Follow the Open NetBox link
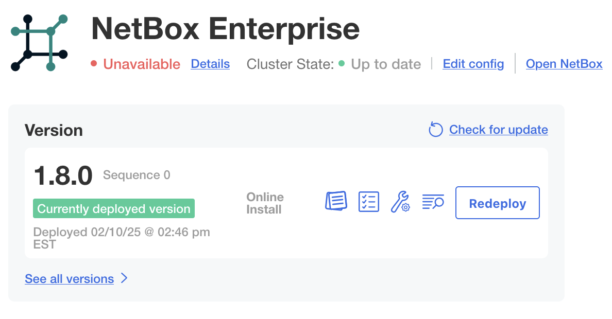Image resolution: width=612 pixels, height=319 pixels. pyautogui.click(x=564, y=64)
